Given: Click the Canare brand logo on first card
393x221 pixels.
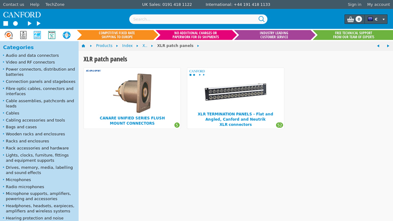Looking at the screenshot, I should (x=93, y=71).
